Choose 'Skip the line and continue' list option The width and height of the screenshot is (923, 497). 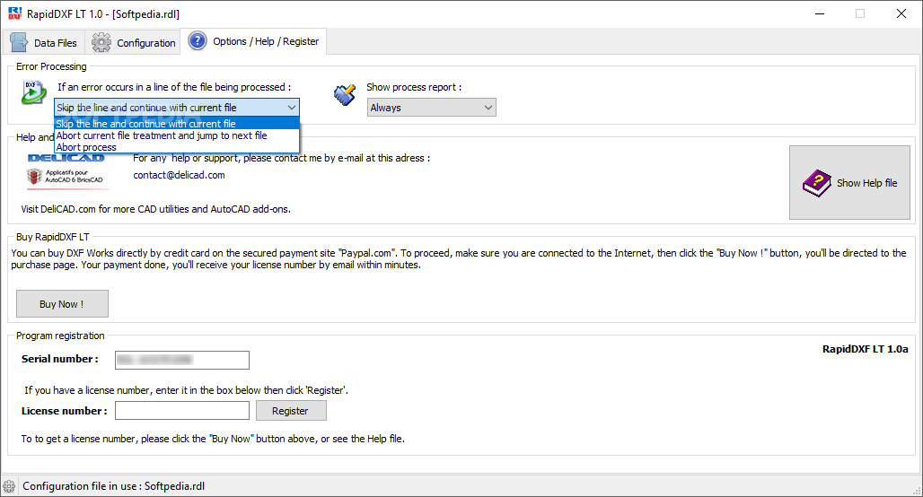(x=177, y=124)
